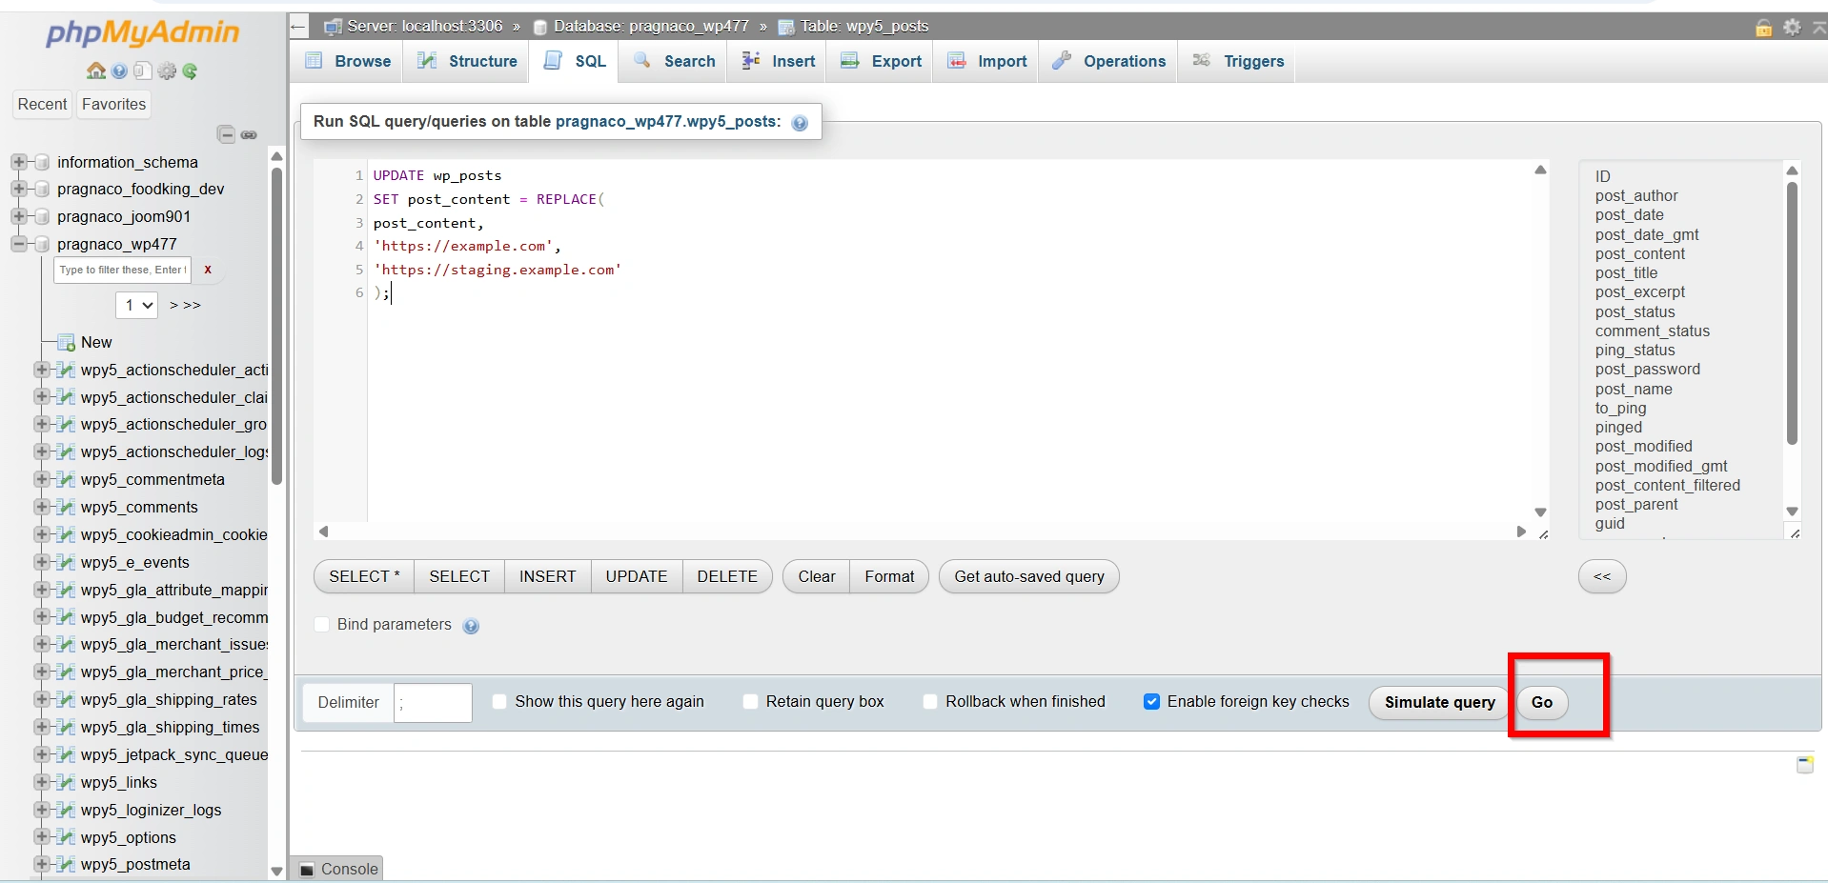Click the table filter text box
Viewport: 1828px width, 883px height.
pos(123,270)
